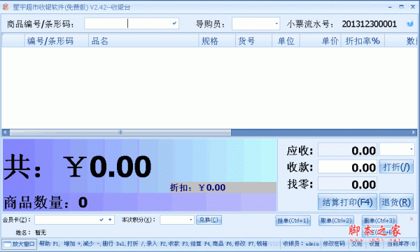
Task: Click the 找零 change value 0.00
Action: coord(347,184)
